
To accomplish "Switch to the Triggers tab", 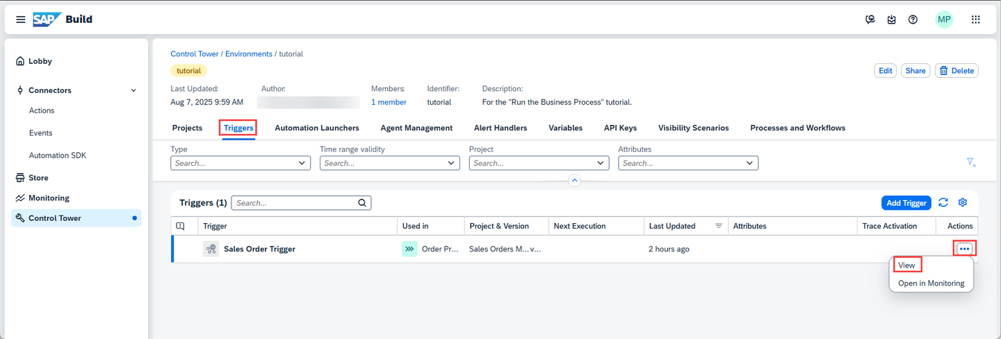I will (x=238, y=128).
